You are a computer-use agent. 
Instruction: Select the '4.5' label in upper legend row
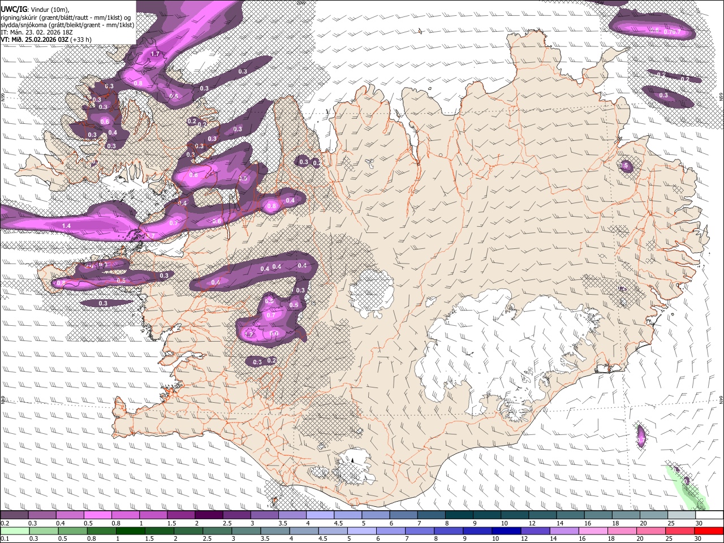click(338, 523)
